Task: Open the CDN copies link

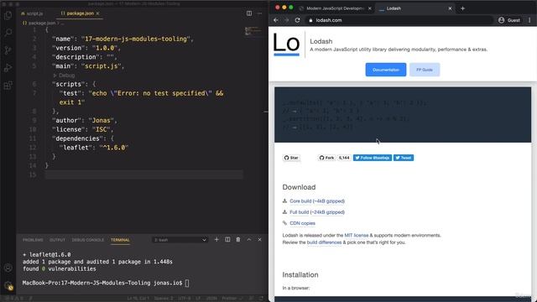Action: (302, 223)
